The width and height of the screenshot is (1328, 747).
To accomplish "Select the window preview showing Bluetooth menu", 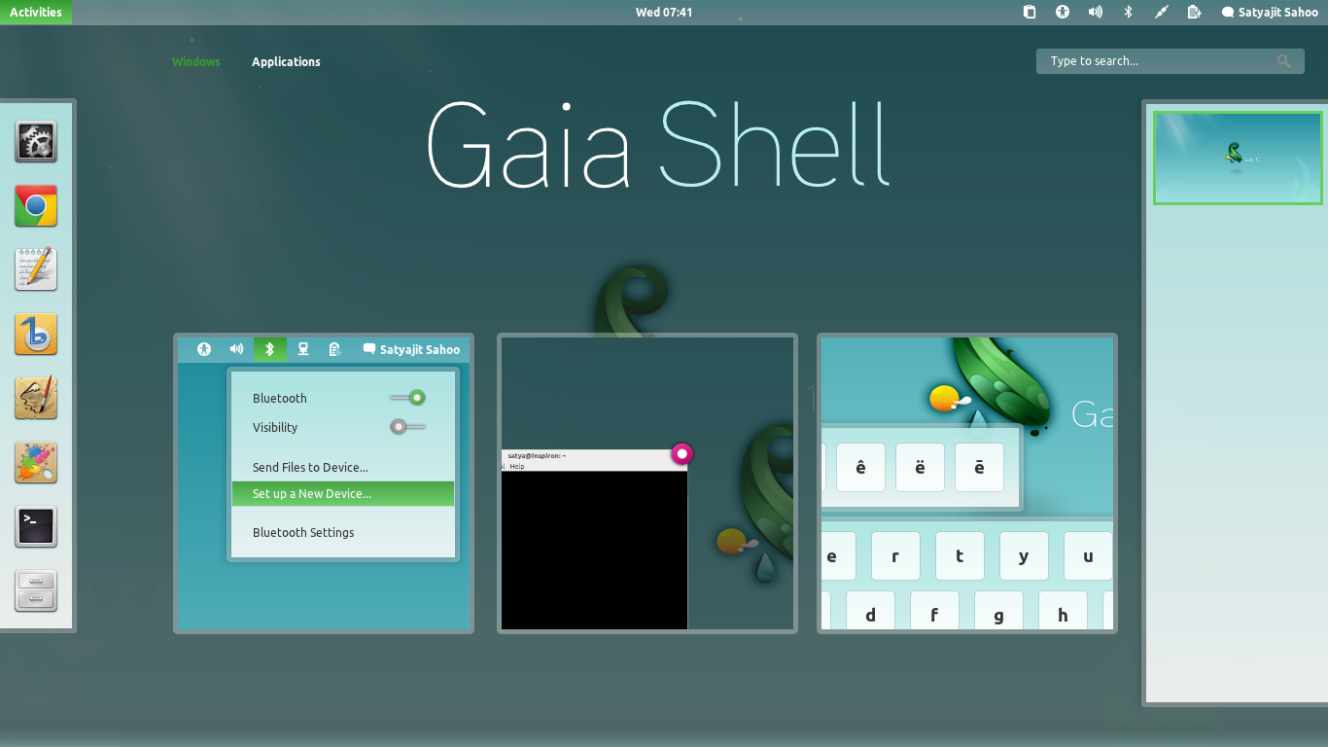I will (324, 483).
